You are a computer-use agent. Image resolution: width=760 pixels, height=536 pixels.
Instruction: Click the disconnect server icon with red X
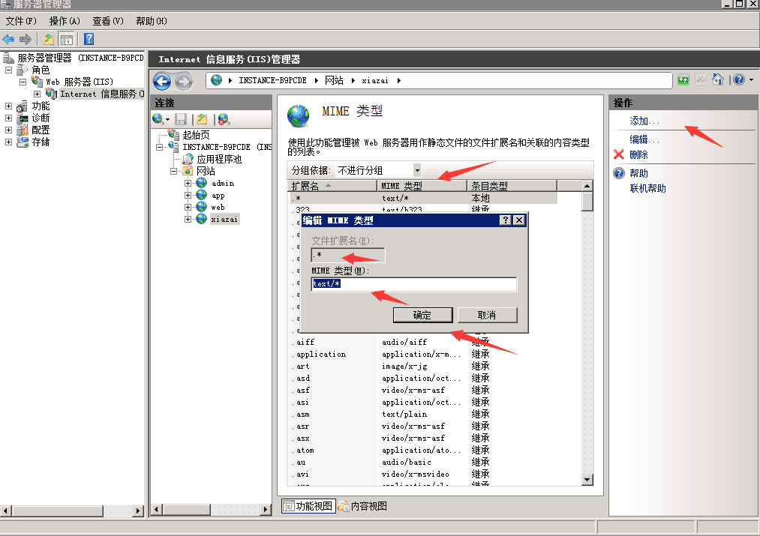[222, 119]
